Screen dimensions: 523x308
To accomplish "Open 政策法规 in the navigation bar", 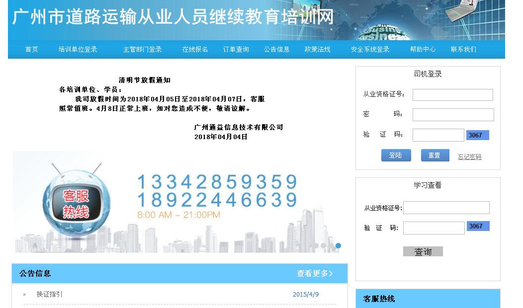I will point(317,49).
